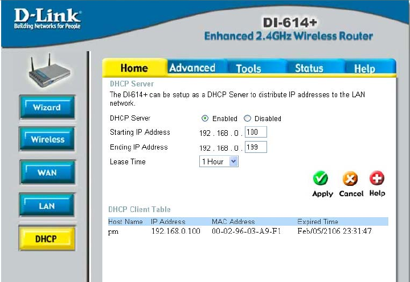
Task: Click the Help label beside Cancel
Action: pyautogui.click(x=377, y=193)
